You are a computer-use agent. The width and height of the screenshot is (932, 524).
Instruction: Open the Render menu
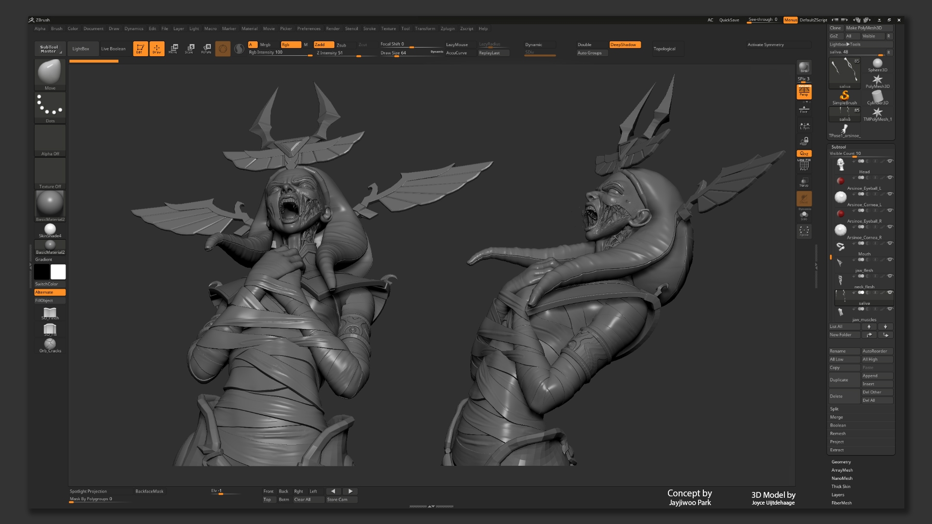pos(333,29)
